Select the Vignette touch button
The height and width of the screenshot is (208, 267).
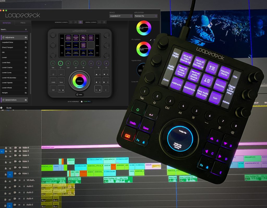tap(68, 45)
